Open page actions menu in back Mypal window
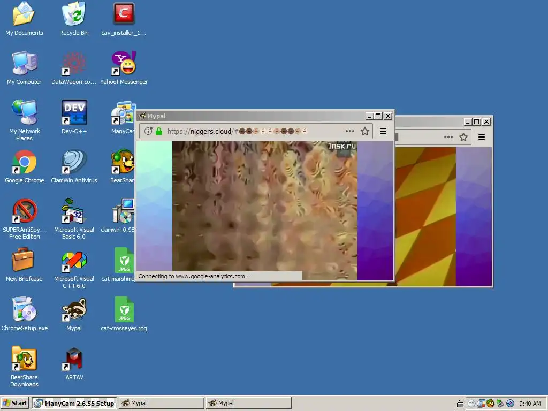The image size is (548, 411). (448, 137)
